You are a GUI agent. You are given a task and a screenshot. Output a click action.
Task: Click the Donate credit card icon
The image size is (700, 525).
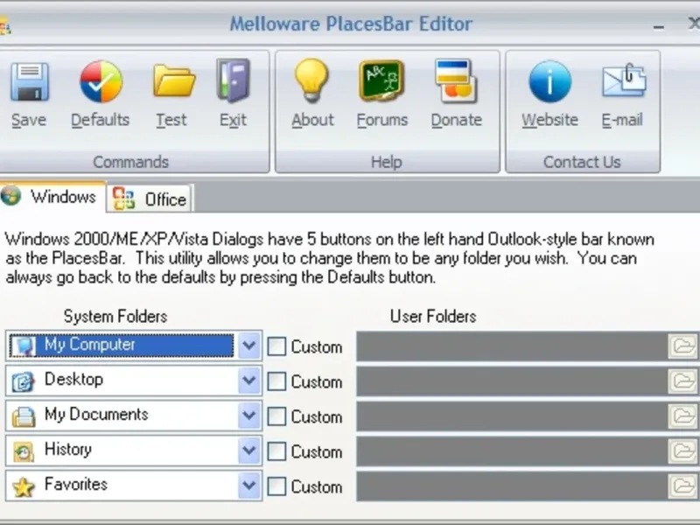pyautogui.click(x=456, y=80)
